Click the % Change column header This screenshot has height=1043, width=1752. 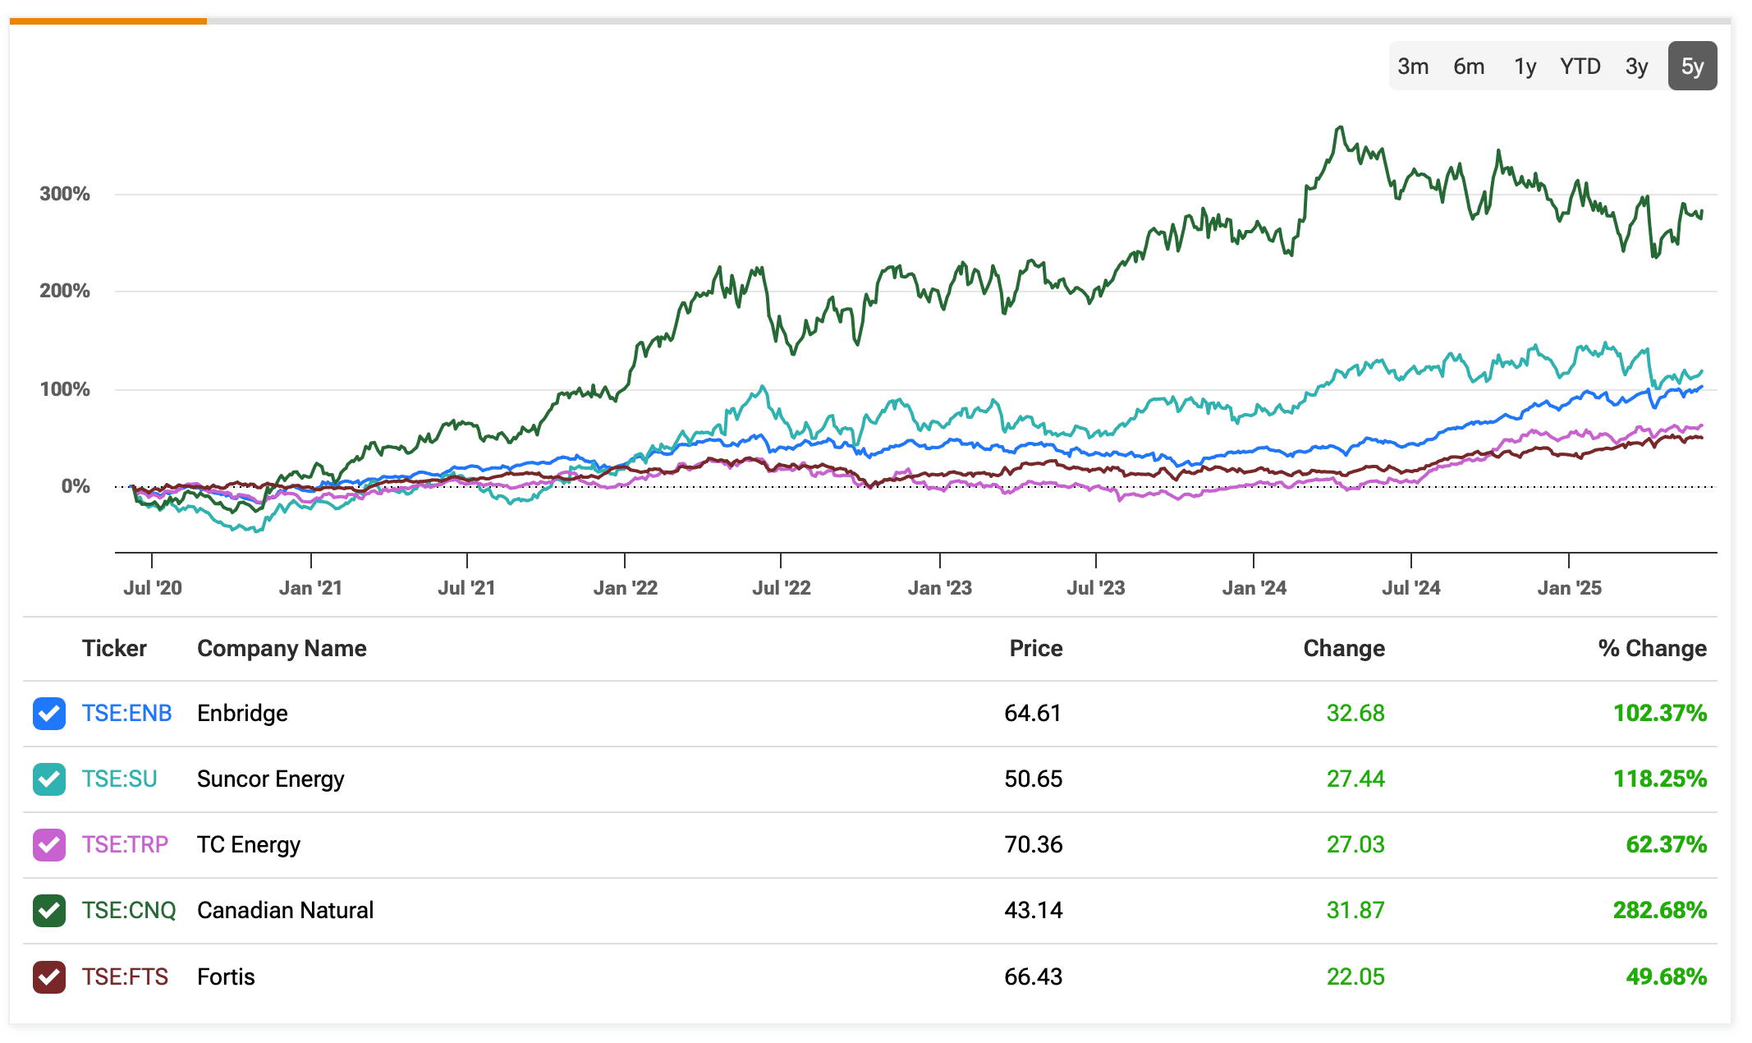(1652, 649)
